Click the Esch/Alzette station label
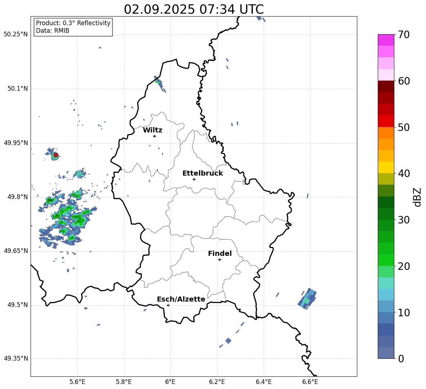Screen dimensions: 426x389 point(181,299)
